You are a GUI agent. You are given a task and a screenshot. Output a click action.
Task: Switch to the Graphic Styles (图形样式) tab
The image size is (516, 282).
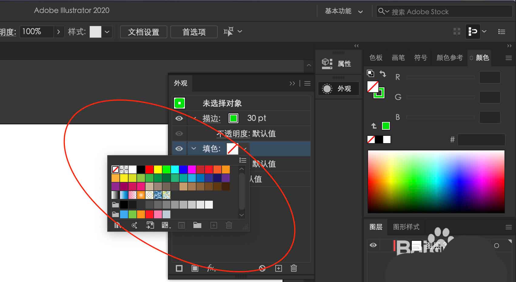[406, 227]
